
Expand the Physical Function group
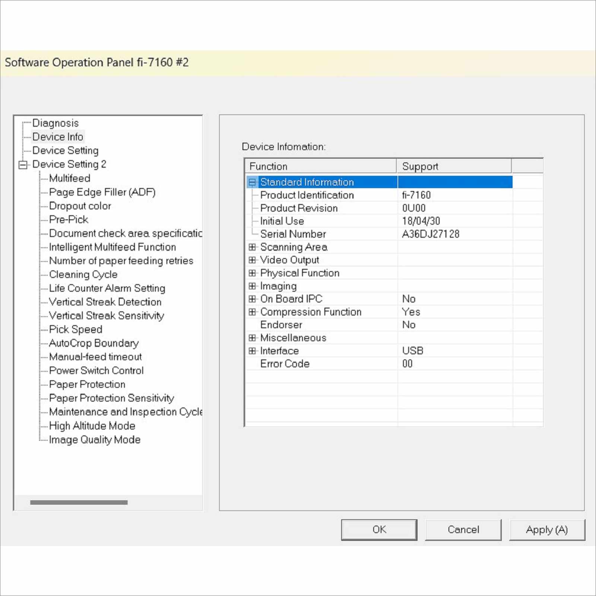[x=252, y=273]
